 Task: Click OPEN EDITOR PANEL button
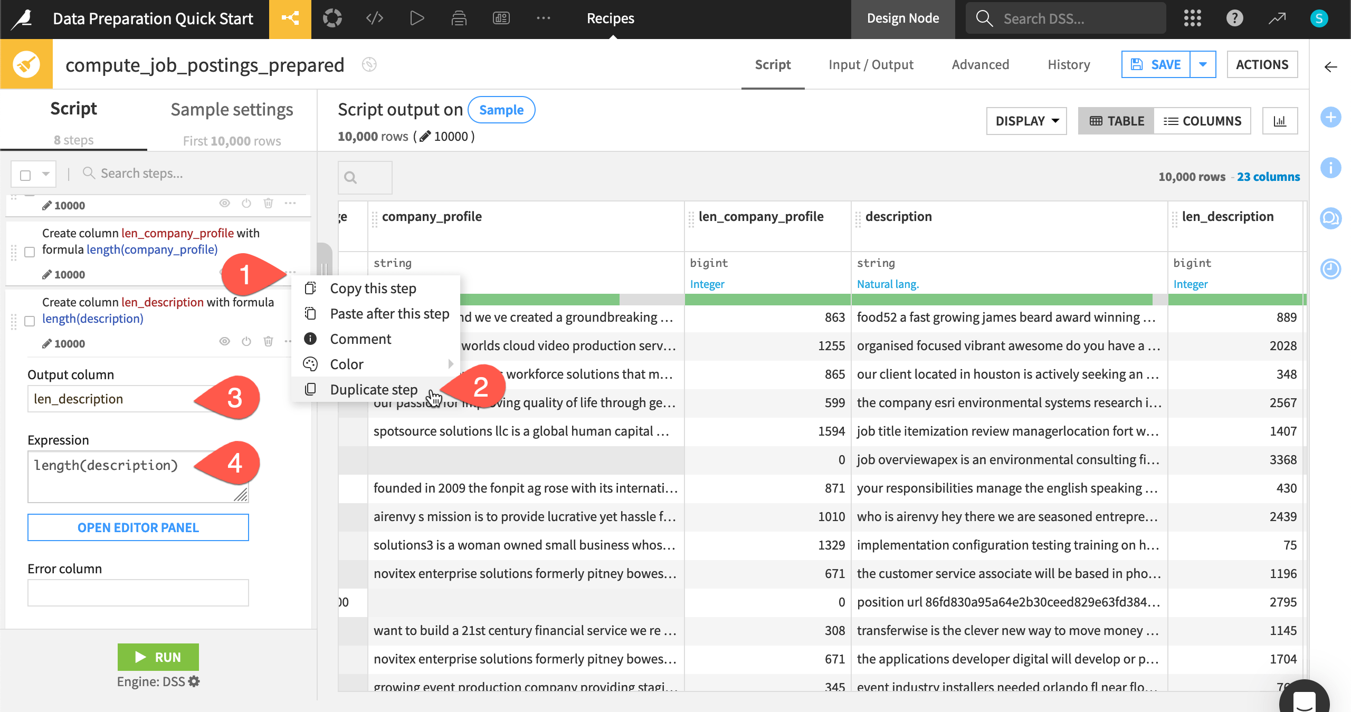pos(138,527)
